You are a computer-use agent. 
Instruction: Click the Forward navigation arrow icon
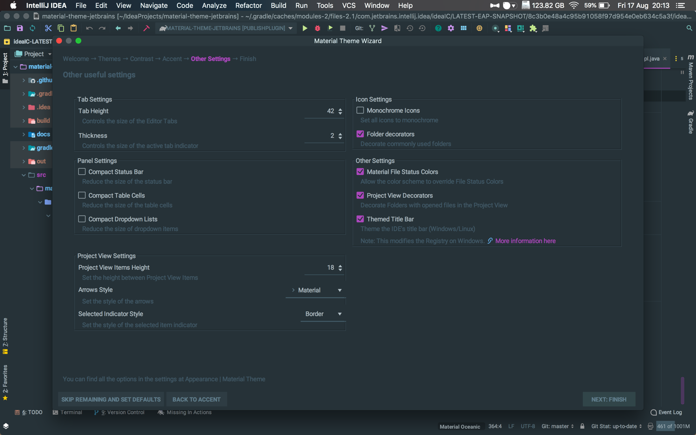pos(130,29)
